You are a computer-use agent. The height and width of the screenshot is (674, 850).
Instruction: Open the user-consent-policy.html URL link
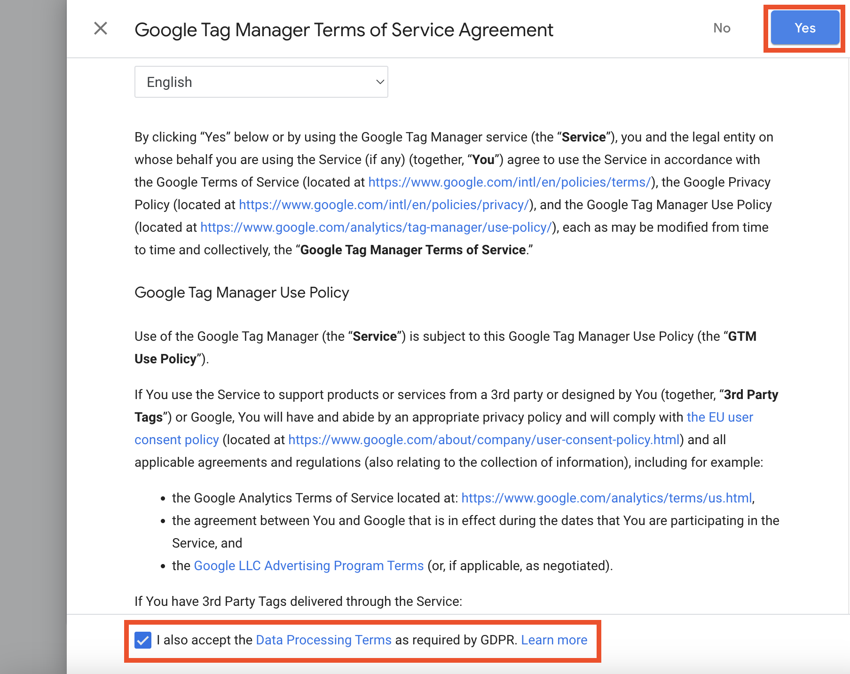point(484,440)
